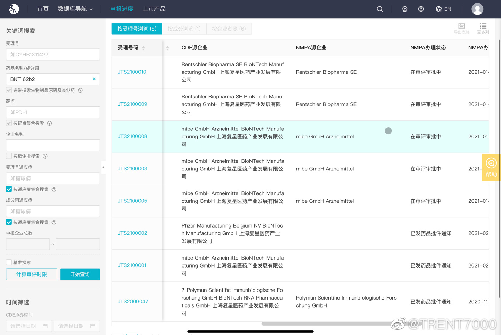
Task: Focus the 靶点 input field
Action: tap(53, 112)
